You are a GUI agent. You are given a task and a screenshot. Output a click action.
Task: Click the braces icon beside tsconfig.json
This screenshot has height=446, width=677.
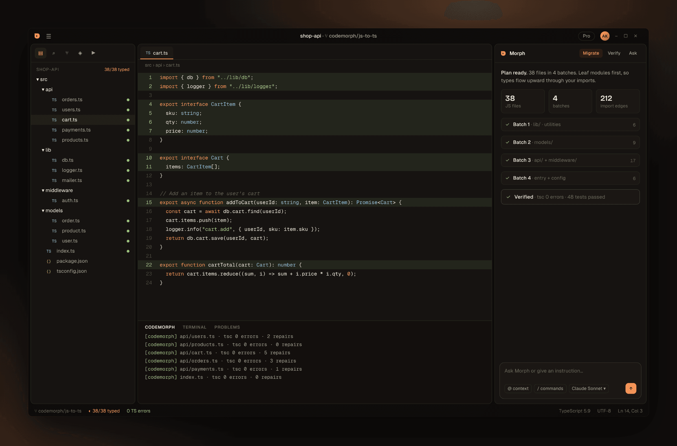[49, 271]
